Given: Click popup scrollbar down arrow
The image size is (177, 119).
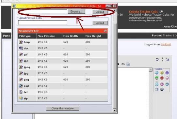Looking at the screenshot, I should (x=115, y=111).
